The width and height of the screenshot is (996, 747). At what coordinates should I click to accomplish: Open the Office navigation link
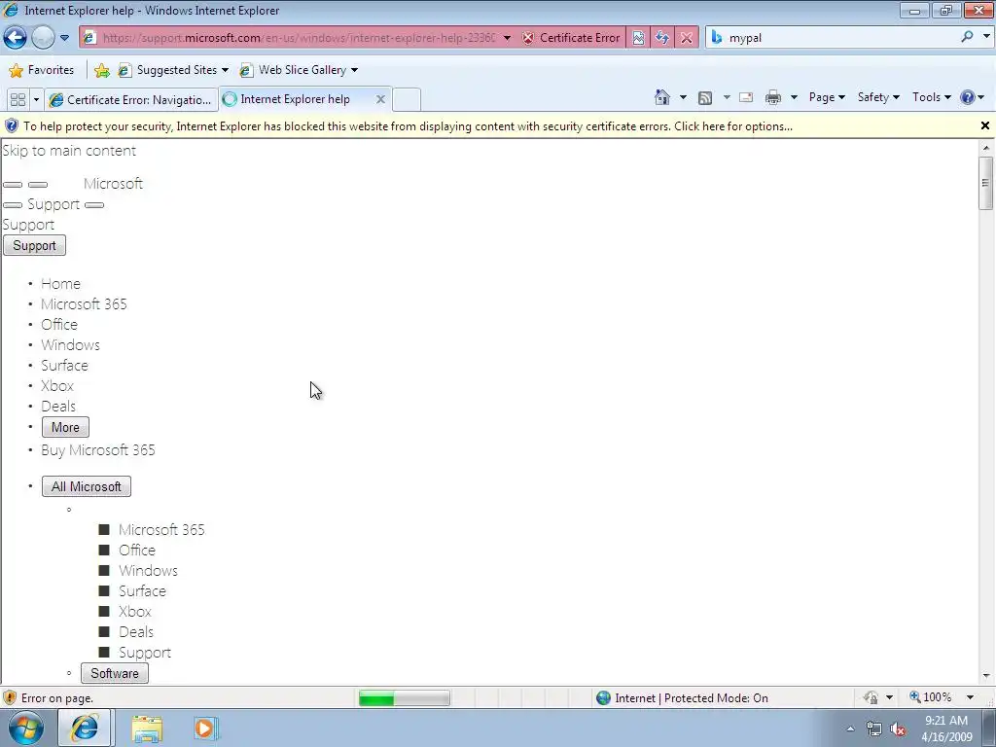coord(59,325)
